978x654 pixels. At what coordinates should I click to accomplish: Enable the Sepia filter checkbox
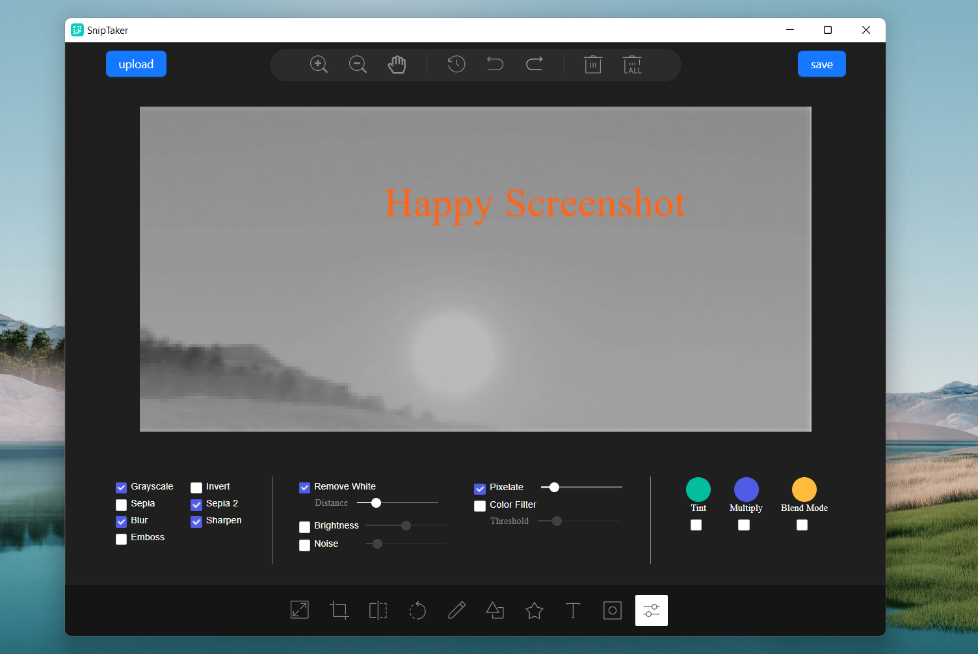pos(121,504)
